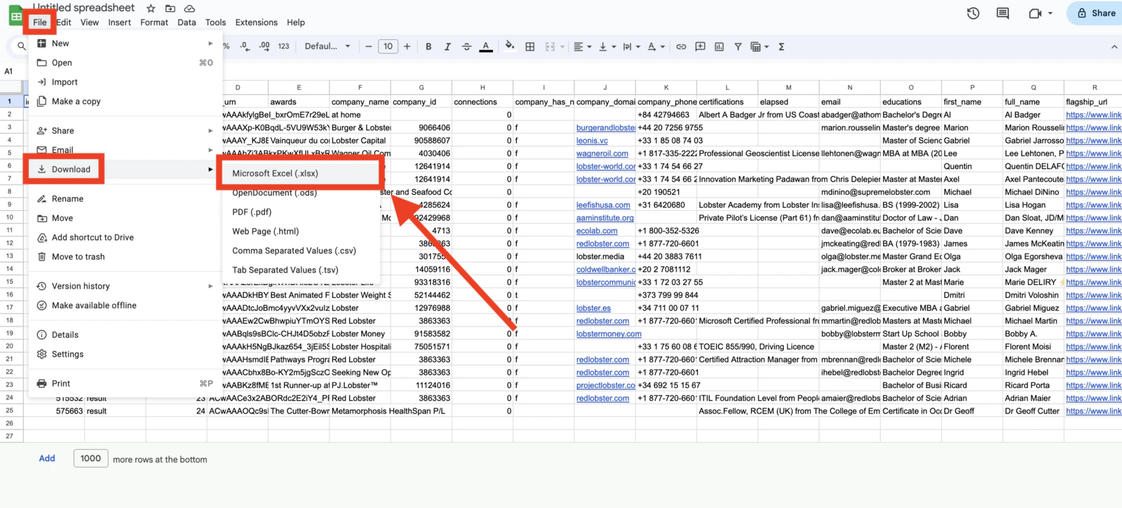The width and height of the screenshot is (1122, 508).
Task: Open vertical align dropdown
Action: (607, 46)
